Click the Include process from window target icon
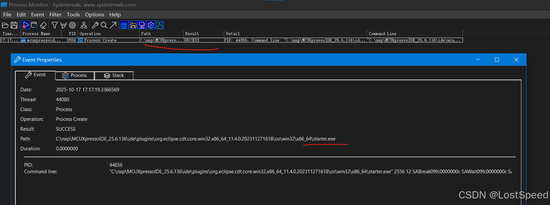The height and width of the screenshot is (205, 550). click(x=72, y=25)
